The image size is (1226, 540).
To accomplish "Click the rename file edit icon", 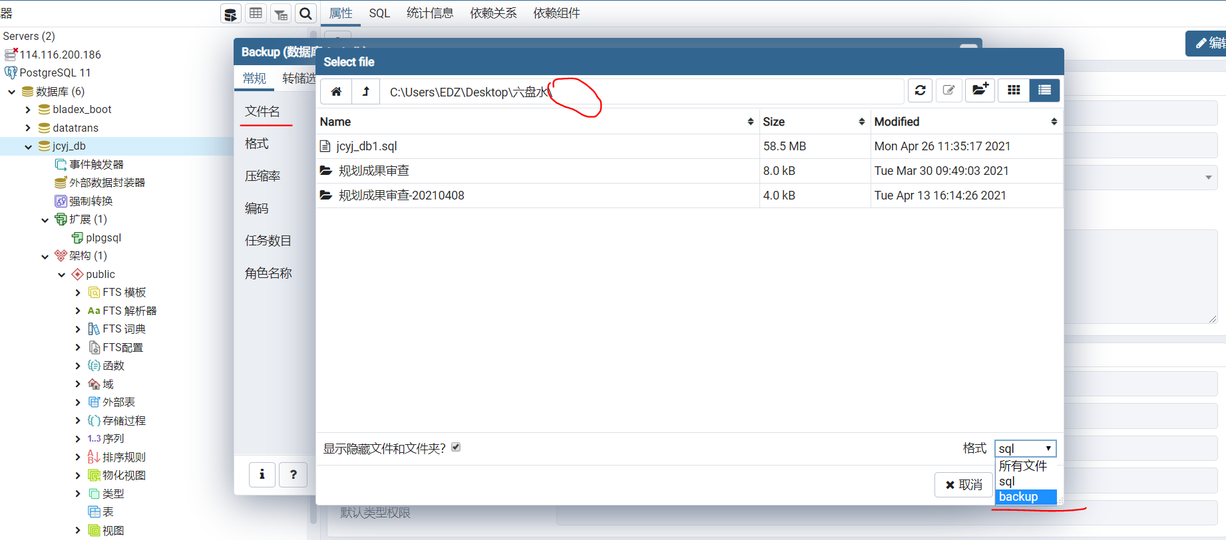I will tap(948, 90).
